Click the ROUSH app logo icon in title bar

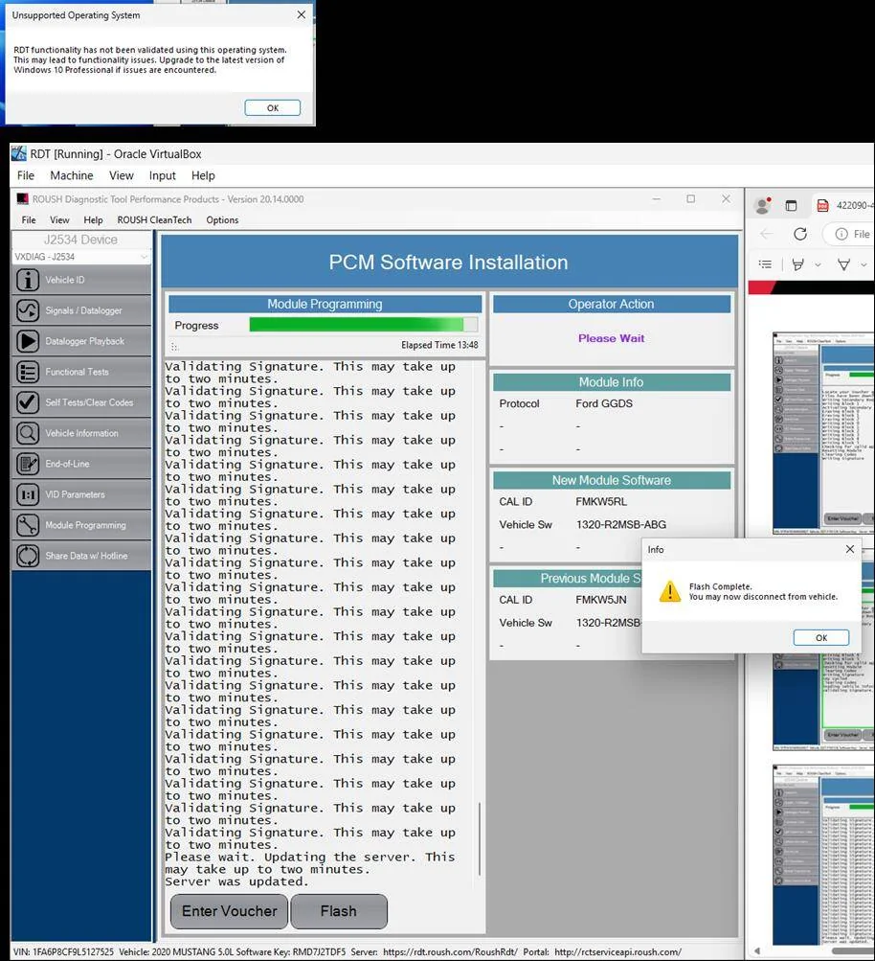tap(23, 199)
